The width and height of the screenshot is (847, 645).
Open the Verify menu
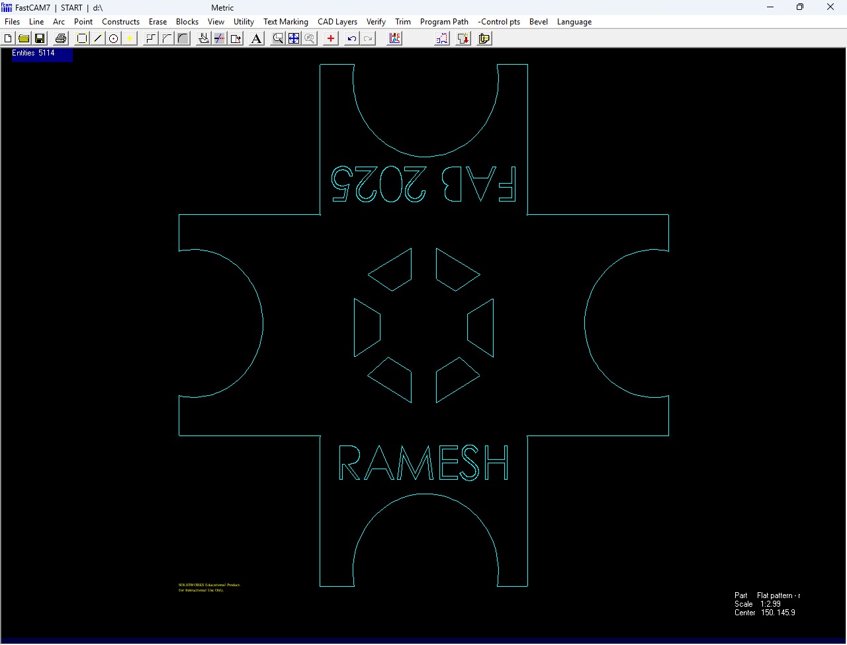click(x=377, y=22)
